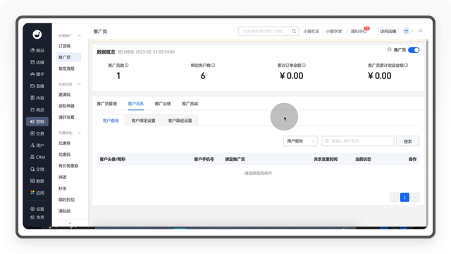Switch to the 推广业绩 tab
The image size is (451, 254).
tap(163, 104)
